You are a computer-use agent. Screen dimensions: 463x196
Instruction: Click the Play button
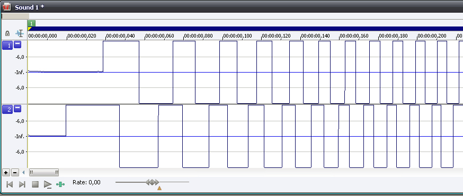tap(48, 184)
